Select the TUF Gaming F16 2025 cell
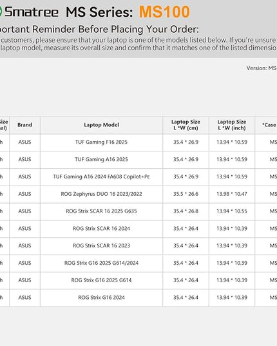Screen dimensions: 277x346 coord(101,142)
